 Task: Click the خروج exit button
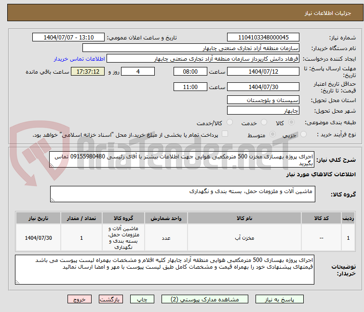[x=80, y=299]
